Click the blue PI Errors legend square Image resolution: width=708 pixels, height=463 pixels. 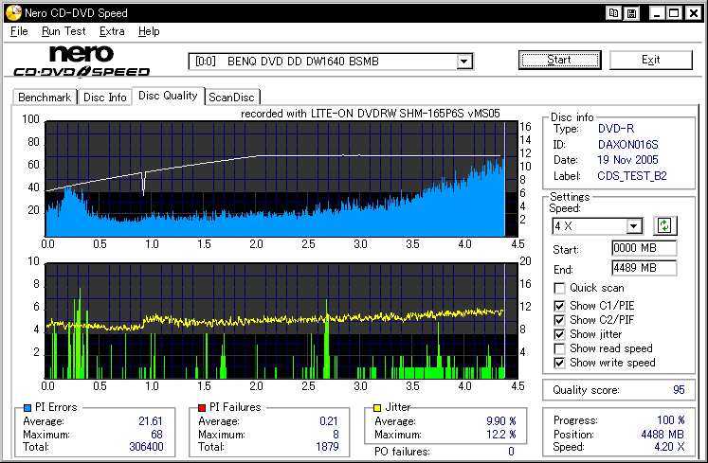(x=28, y=408)
